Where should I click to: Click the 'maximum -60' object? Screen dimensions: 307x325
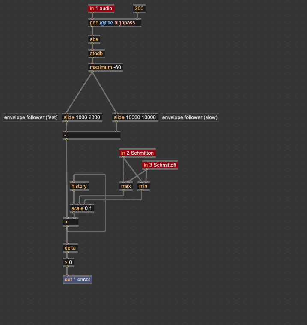coord(105,67)
